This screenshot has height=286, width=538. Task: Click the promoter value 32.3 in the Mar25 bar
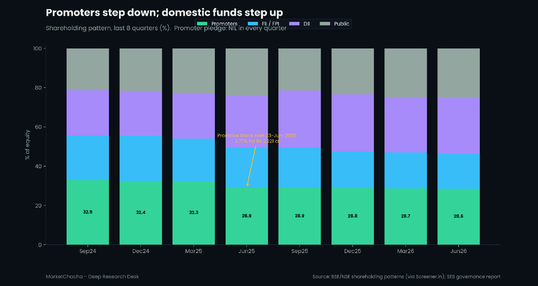(194, 212)
